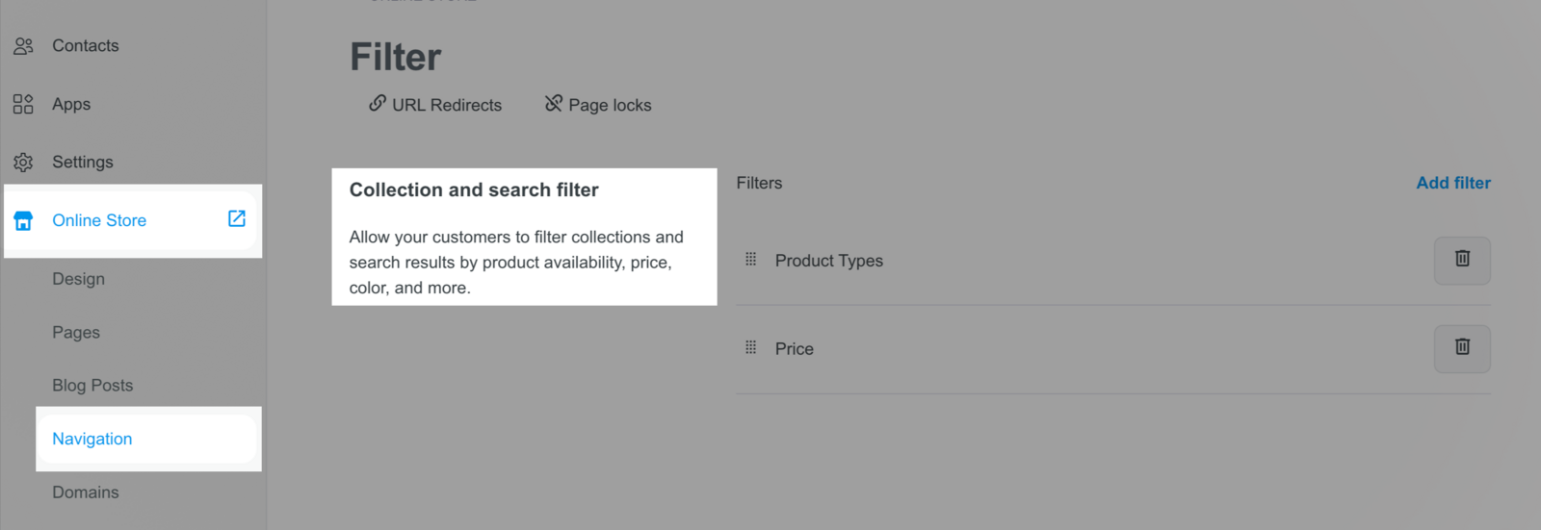Click Add filter link

(x=1453, y=183)
